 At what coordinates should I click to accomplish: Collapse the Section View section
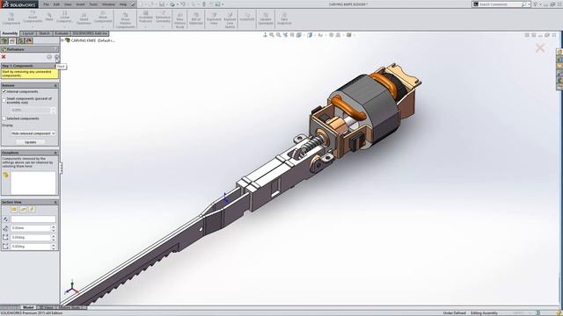55,203
